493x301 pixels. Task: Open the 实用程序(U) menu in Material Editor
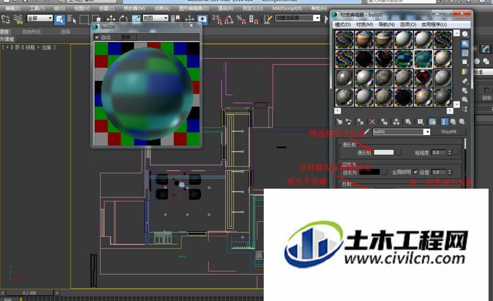click(x=434, y=25)
